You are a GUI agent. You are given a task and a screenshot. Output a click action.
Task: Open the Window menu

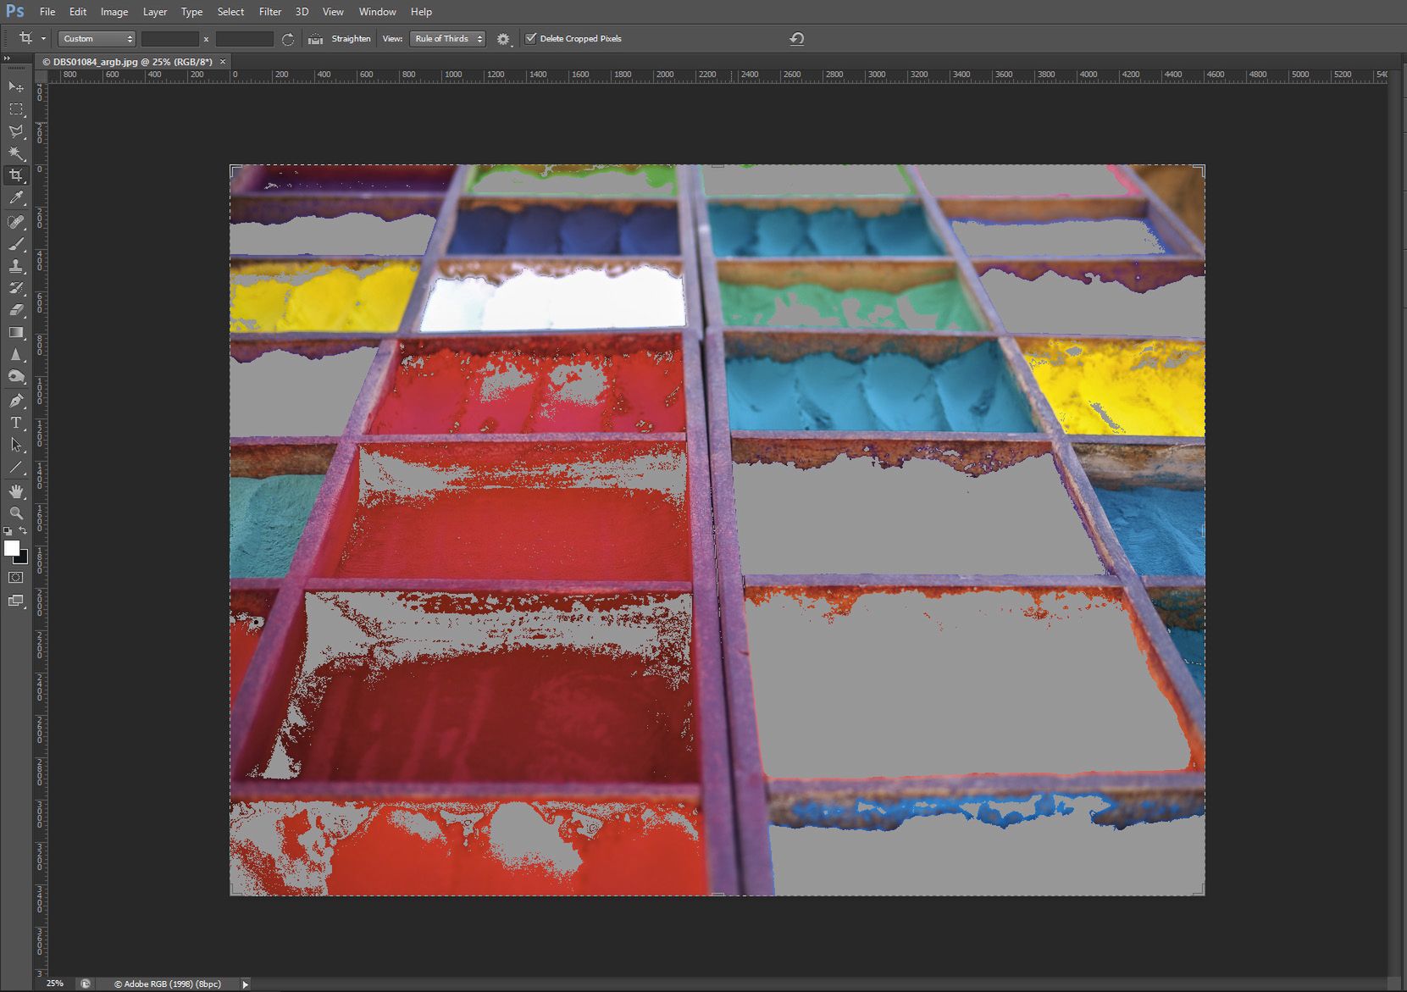coord(377,12)
